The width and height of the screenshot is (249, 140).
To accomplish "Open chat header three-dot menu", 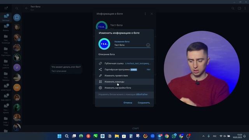I will 245,8.
